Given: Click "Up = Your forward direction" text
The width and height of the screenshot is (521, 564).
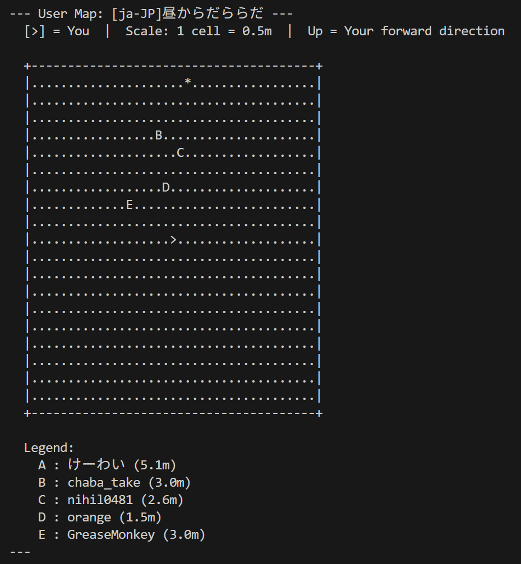Looking at the screenshot, I should point(406,31).
